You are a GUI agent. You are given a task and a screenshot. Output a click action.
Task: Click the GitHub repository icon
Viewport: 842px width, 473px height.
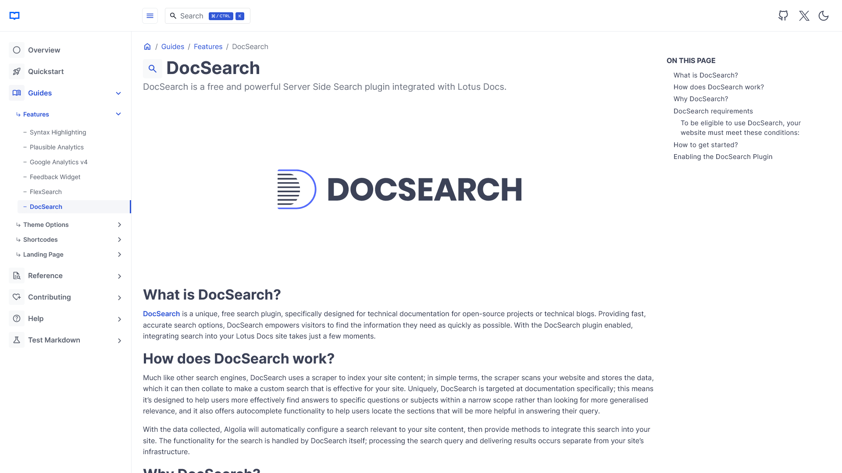coord(783,16)
